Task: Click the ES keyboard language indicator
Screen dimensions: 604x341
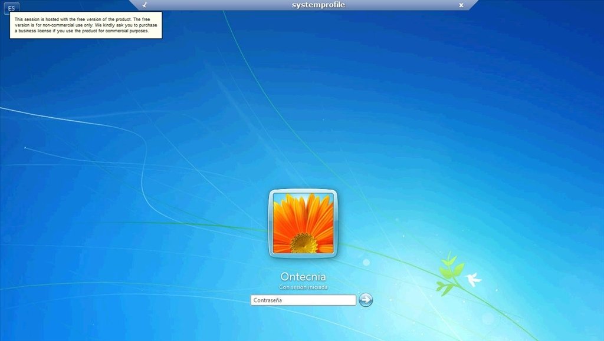Action: (x=11, y=8)
